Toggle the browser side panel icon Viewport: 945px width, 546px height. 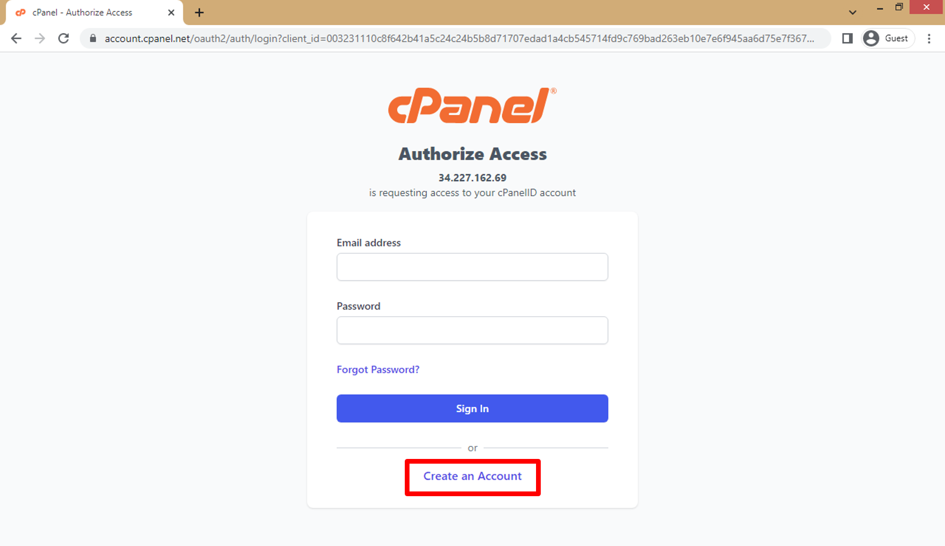coord(847,38)
